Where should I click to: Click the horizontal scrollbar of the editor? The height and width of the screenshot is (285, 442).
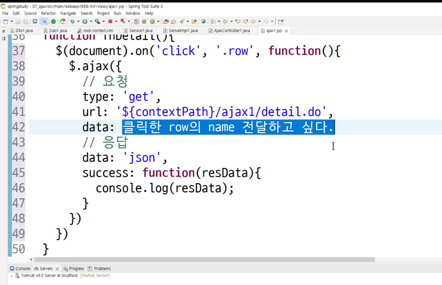tap(204, 259)
